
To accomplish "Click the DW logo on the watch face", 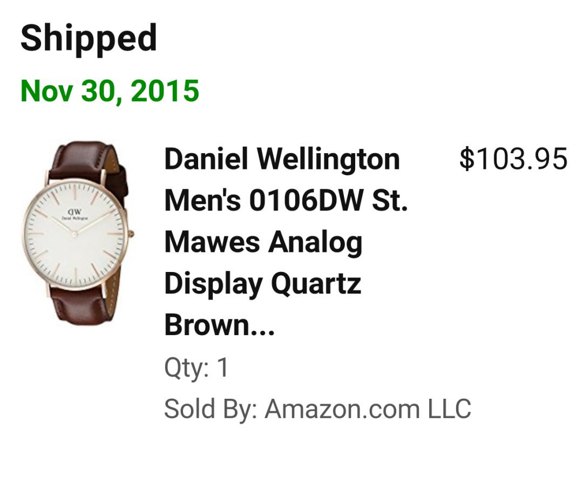I will pos(74,212).
